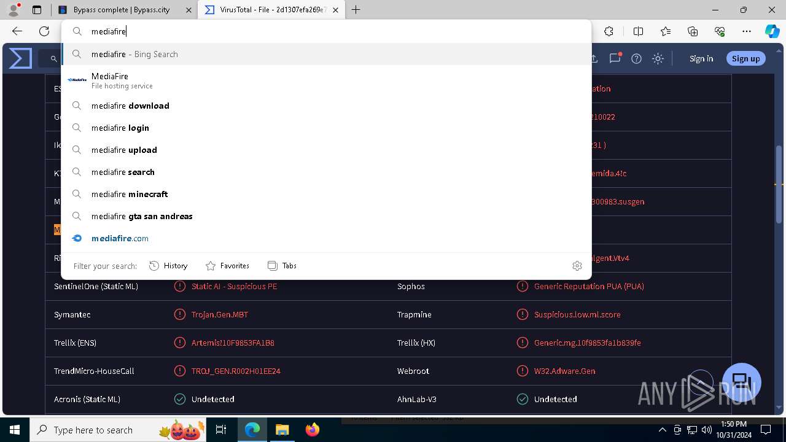Choose 'mediafire upload' suggestion
Viewport: 786px width, 442px height.
point(326,150)
